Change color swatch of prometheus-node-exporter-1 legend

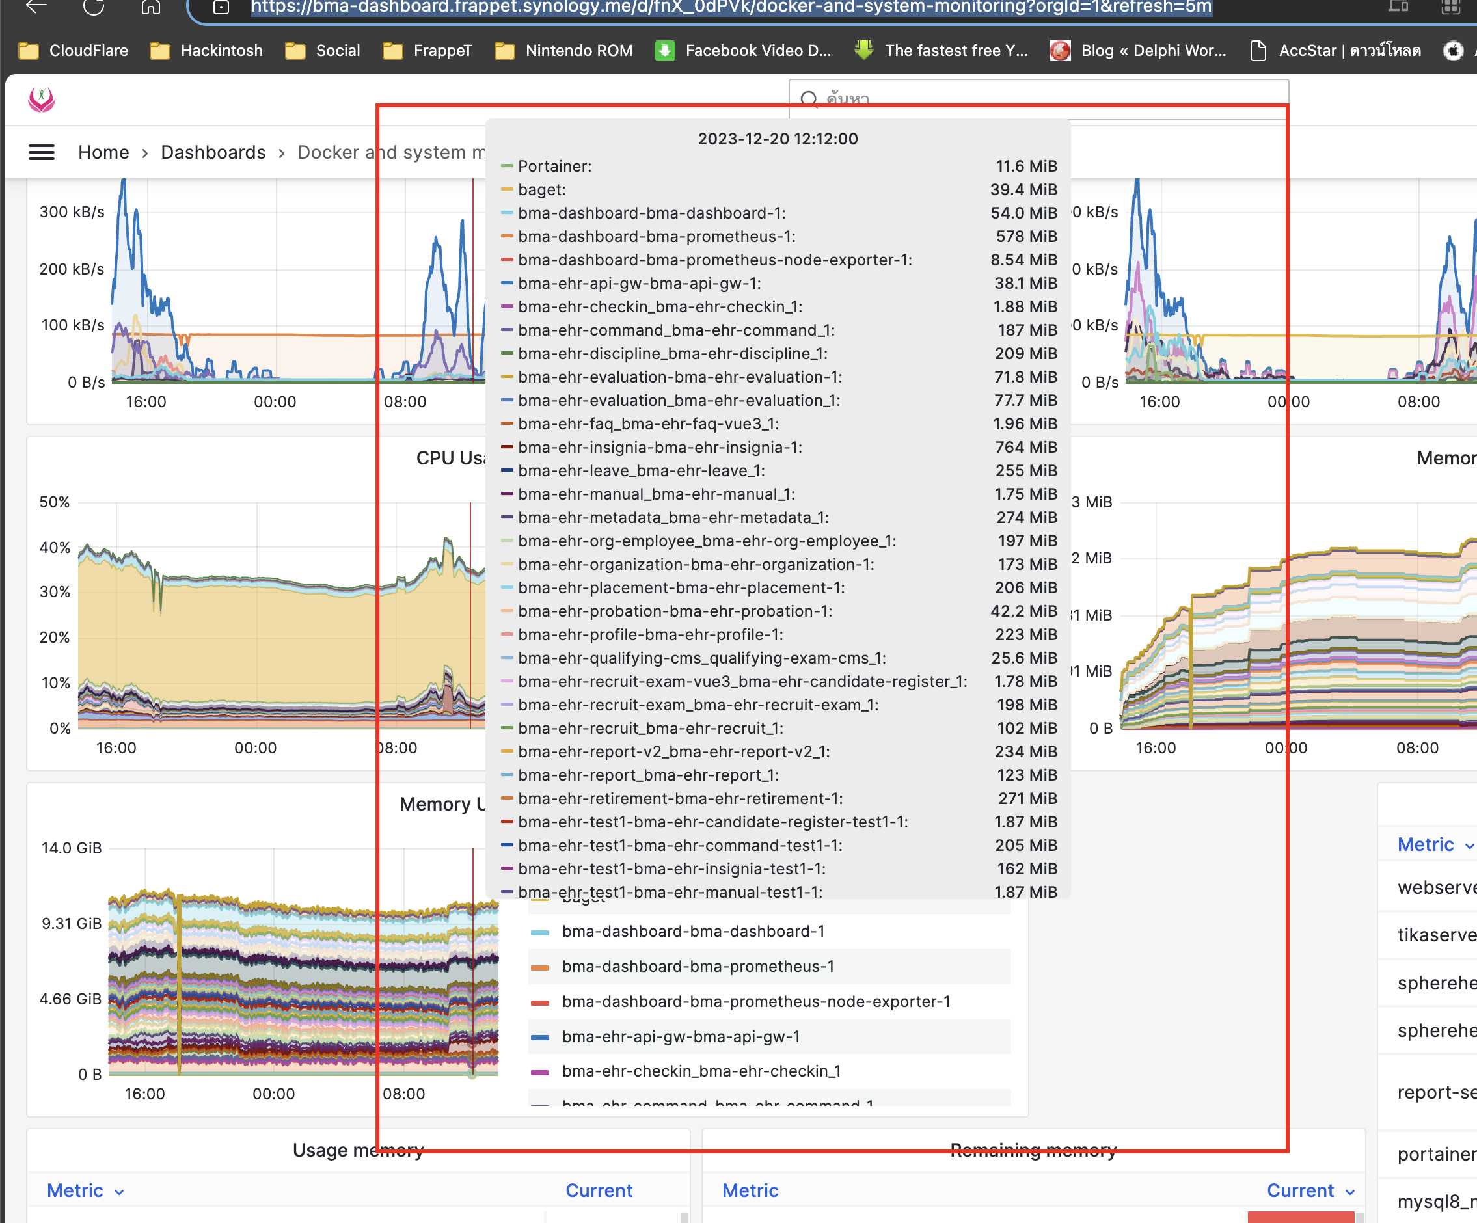(x=539, y=1003)
